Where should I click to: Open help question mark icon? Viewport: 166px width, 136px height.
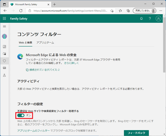click(150, 19)
